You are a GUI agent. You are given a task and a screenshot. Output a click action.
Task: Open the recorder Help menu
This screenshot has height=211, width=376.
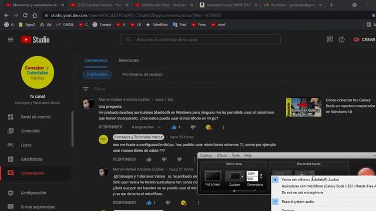tap(248, 155)
